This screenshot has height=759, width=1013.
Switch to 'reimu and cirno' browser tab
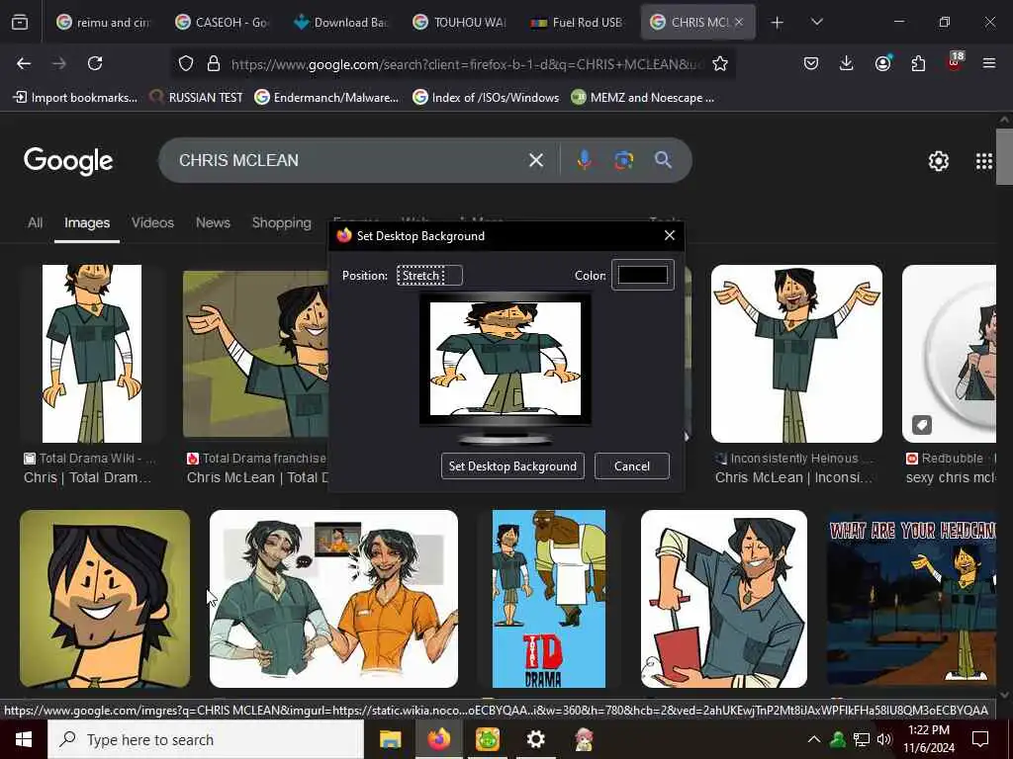click(103, 23)
